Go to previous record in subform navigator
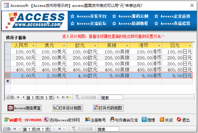The width and height of the screenshot is (198, 133). coord(23,97)
